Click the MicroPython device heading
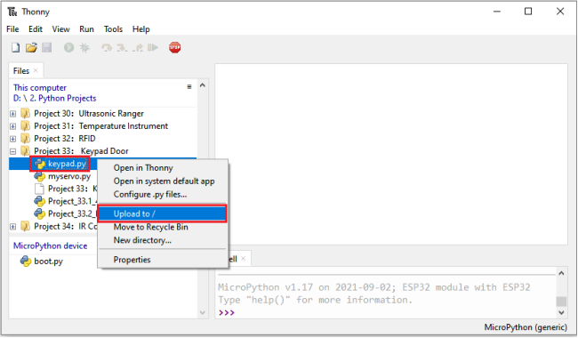 click(50, 245)
